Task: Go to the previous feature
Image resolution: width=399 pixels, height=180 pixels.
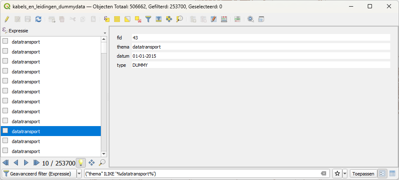Action: coord(16,163)
